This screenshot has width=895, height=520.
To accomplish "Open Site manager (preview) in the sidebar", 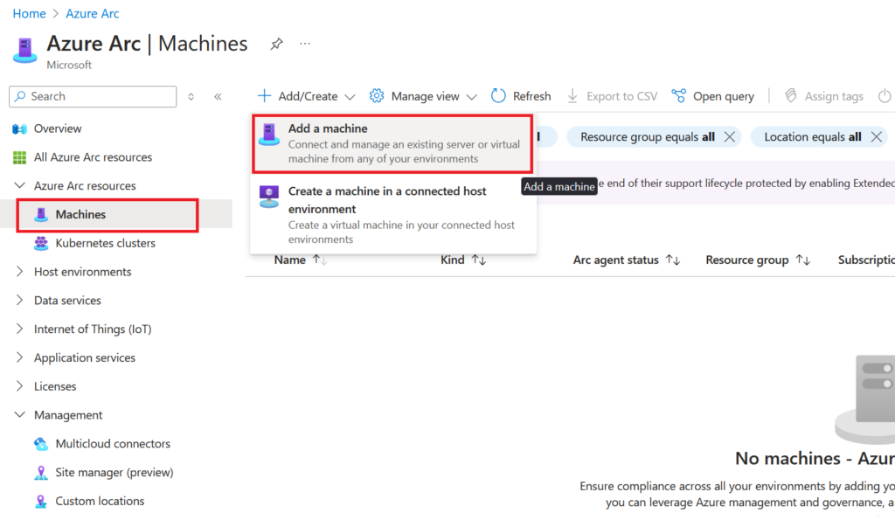I will pos(114,473).
